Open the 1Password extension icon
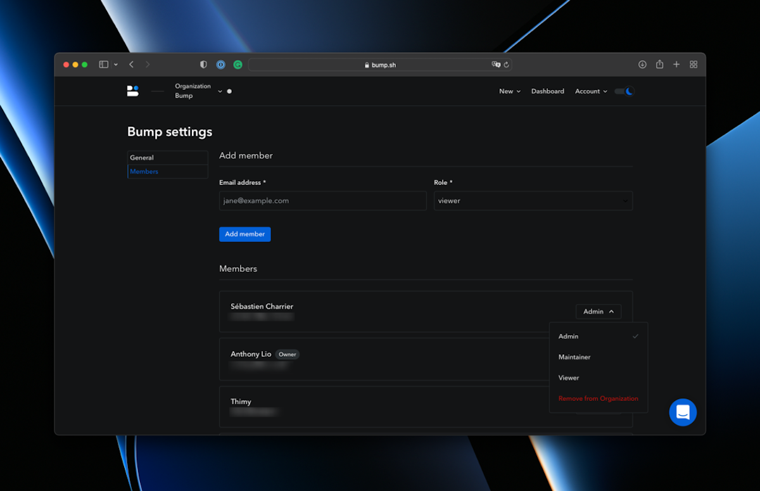760x491 pixels. (220, 65)
